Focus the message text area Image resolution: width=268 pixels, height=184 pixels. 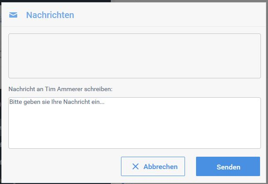[x=134, y=123]
